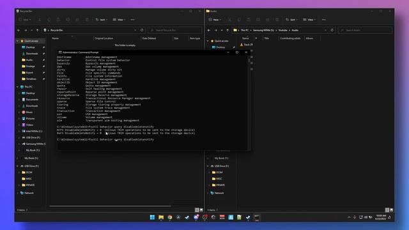The height and width of the screenshot is (230, 409).
Task: Select Network in Audio window sidebar
Action: [219, 193]
